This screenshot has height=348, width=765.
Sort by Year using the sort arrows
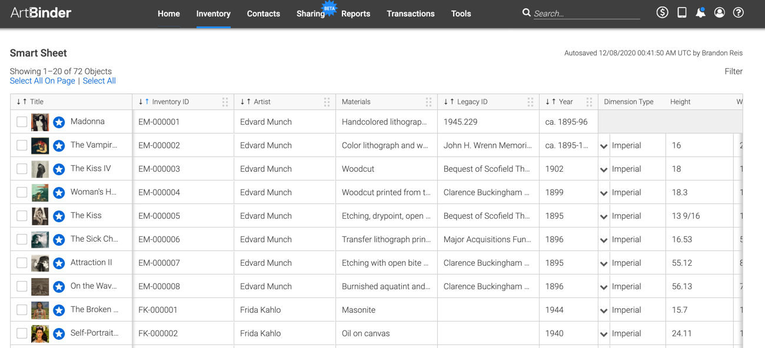click(551, 102)
